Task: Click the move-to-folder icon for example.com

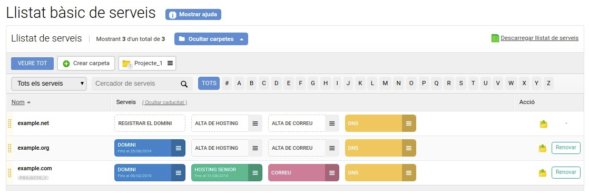Action: click(543, 173)
